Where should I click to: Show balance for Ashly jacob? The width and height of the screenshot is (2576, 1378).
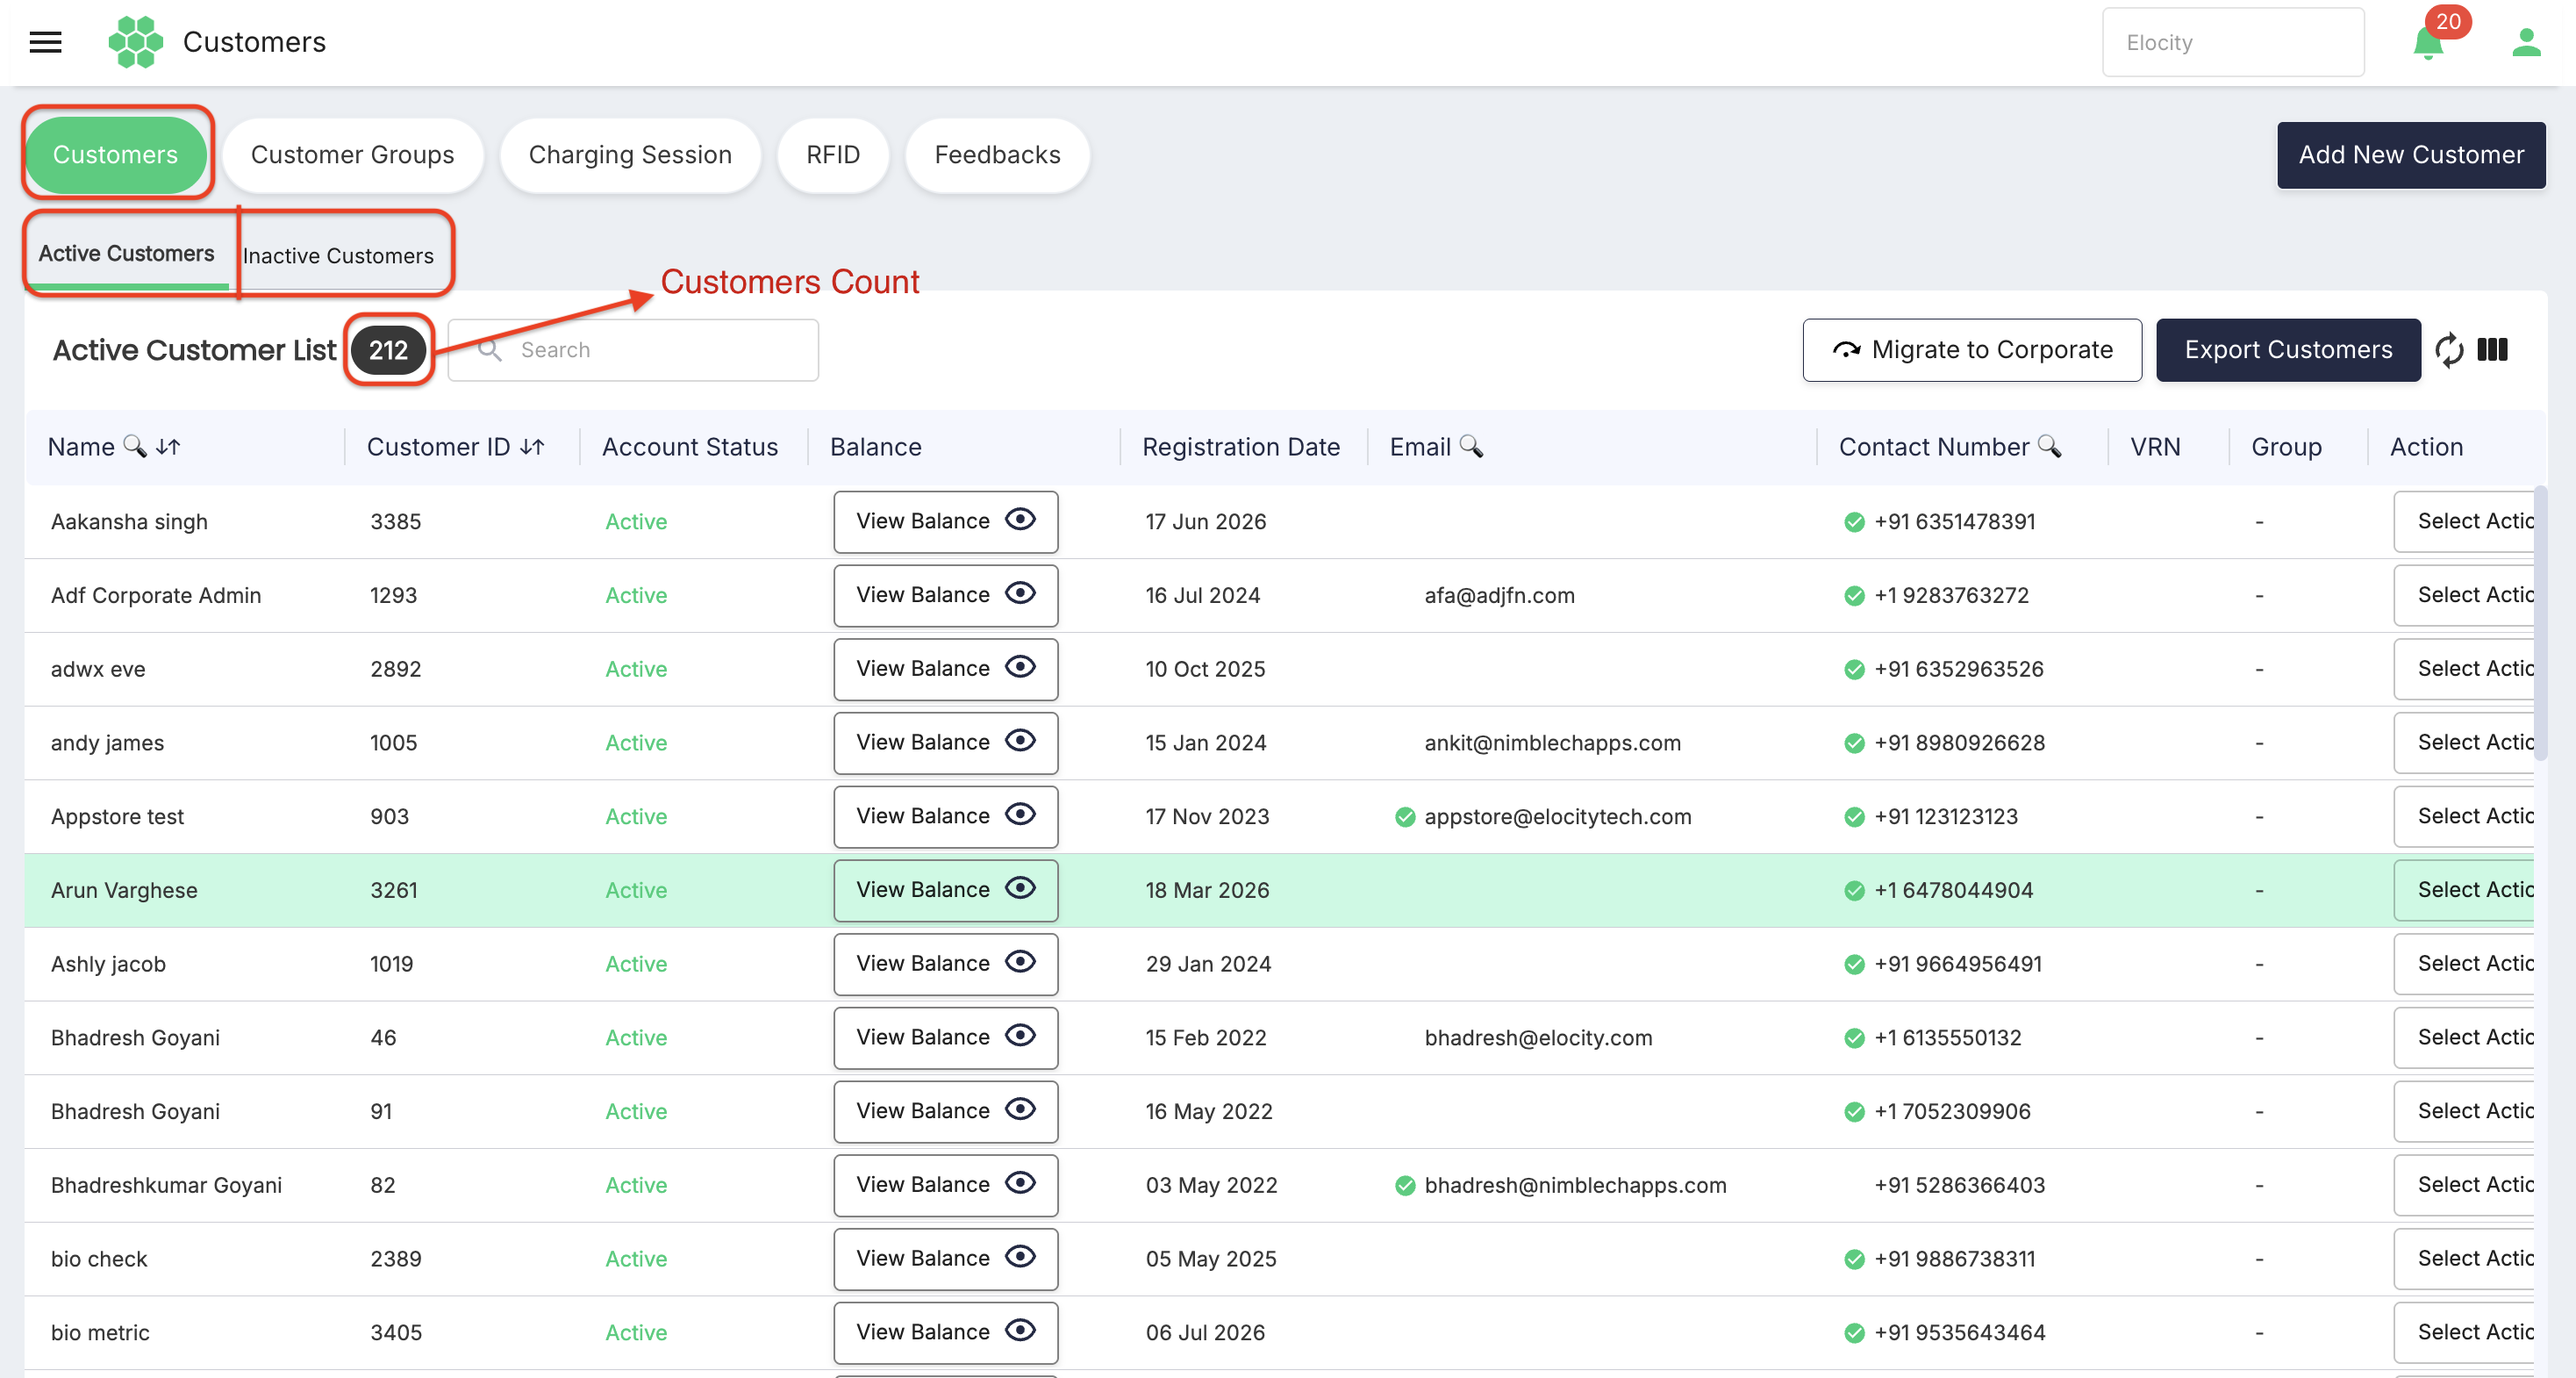click(945, 964)
